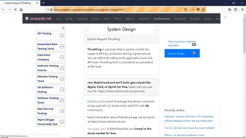Open page actions three-dot menu
Screen dimensions: 246x138
193,10
